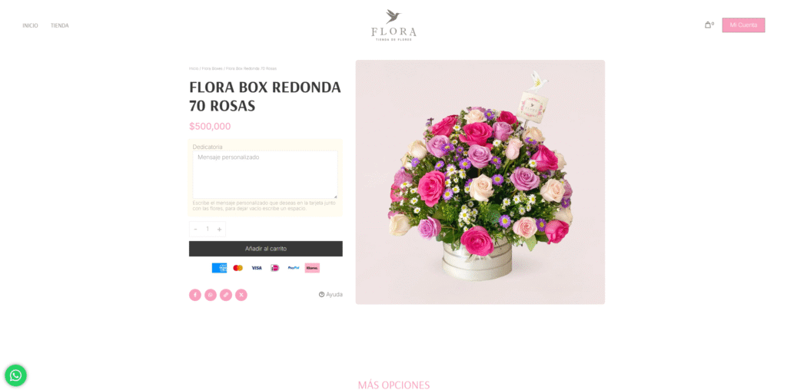Open the Ayuda help link

pos(330,295)
